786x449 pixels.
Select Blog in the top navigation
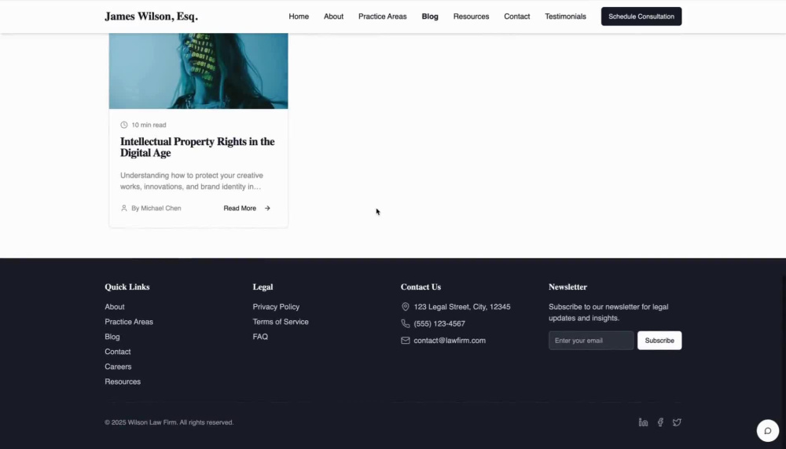click(x=430, y=16)
